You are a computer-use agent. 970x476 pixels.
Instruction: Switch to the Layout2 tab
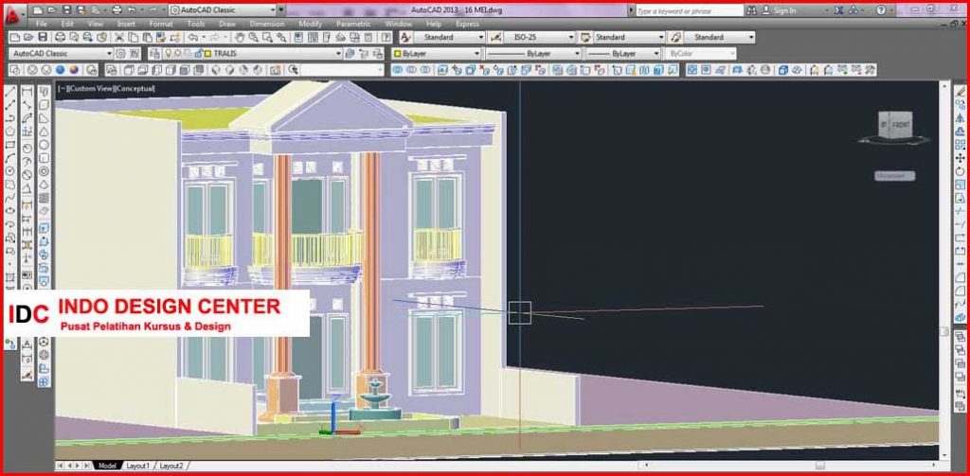(171, 466)
